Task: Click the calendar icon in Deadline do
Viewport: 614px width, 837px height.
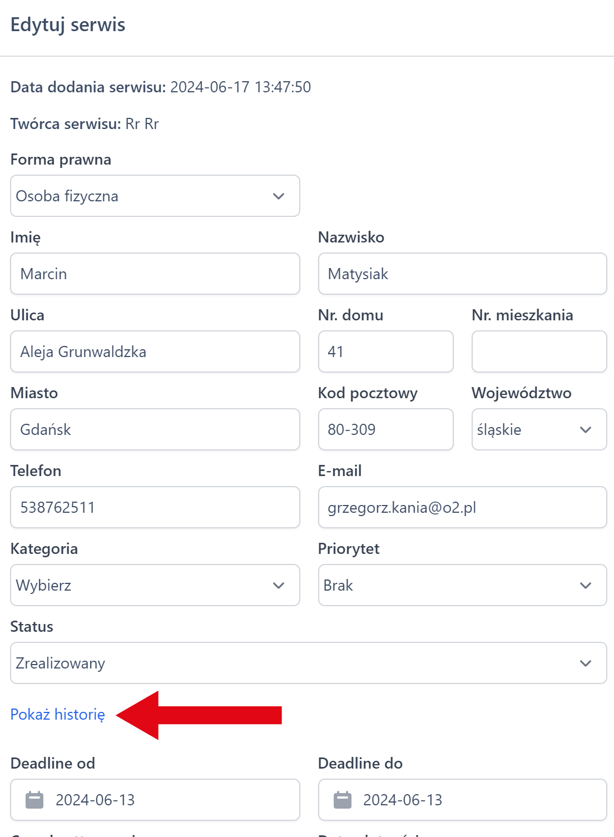Action: (x=342, y=800)
